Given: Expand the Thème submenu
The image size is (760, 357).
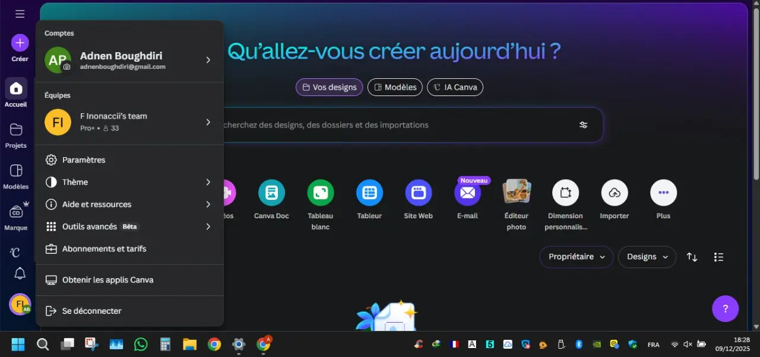Looking at the screenshot, I should pyautogui.click(x=129, y=182).
